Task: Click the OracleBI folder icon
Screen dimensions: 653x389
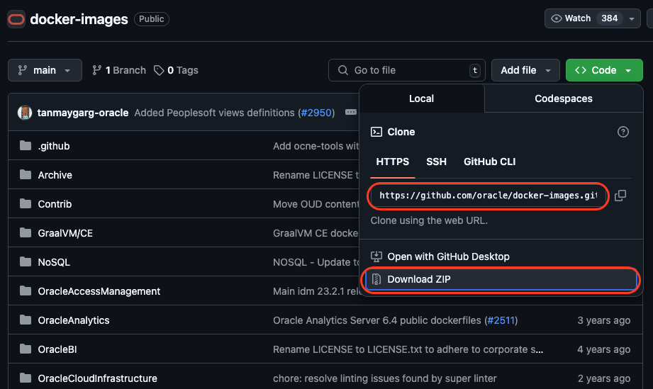Action: coord(26,349)
